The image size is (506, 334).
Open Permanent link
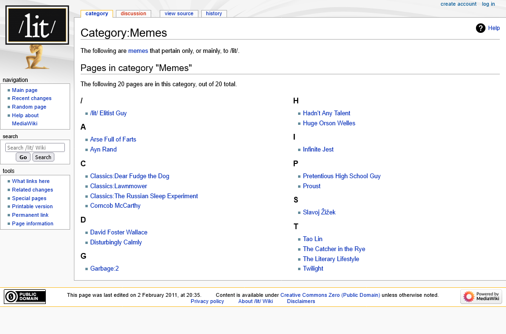click(30, 215)
